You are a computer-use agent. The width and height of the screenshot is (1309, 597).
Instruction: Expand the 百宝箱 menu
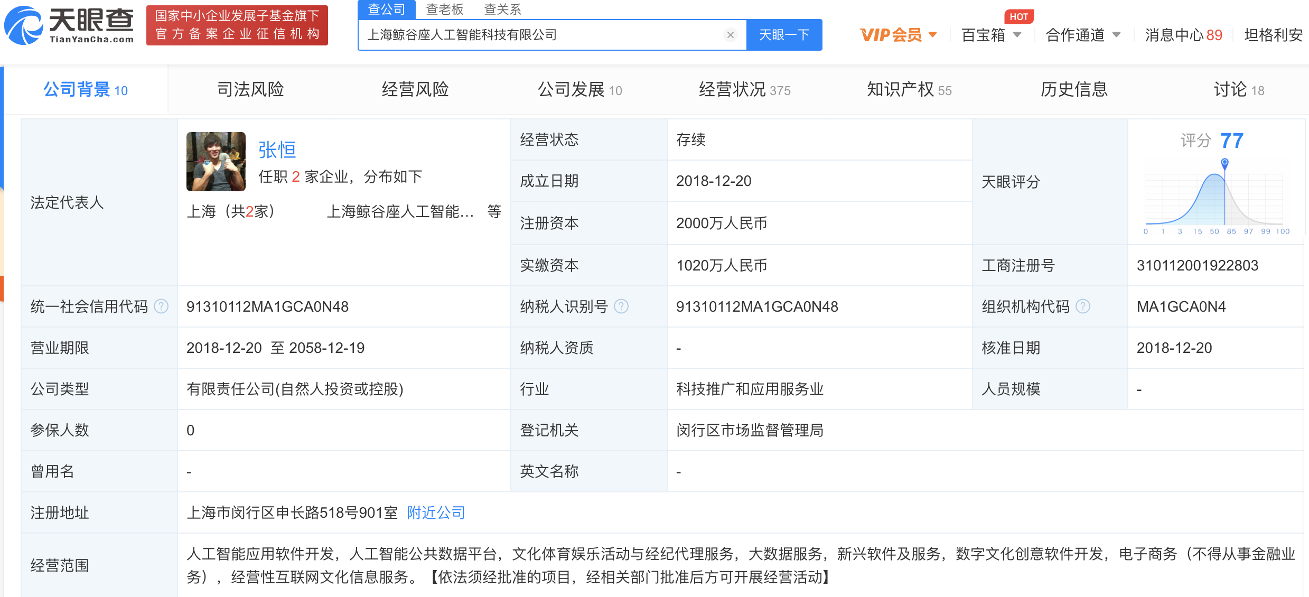click(992, 35)
